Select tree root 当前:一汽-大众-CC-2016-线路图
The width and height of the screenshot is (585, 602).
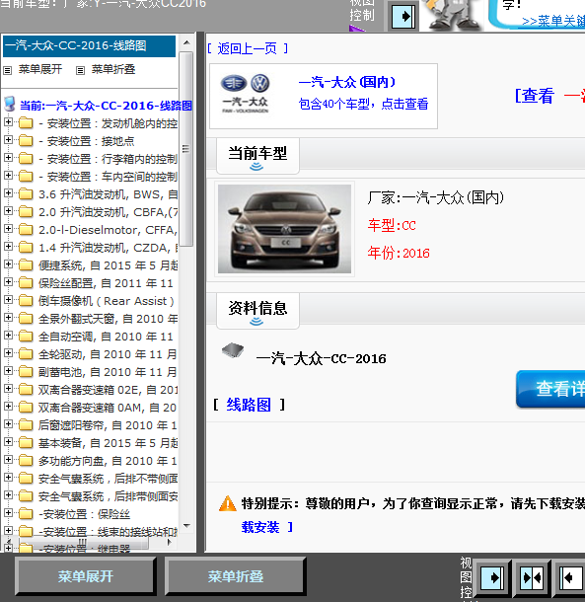pyautogui.click(x=106, y=106)
